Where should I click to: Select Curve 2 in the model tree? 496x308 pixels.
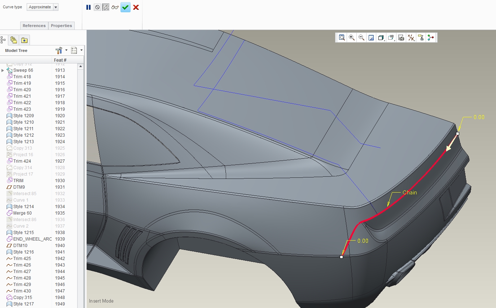pos(21,226)
